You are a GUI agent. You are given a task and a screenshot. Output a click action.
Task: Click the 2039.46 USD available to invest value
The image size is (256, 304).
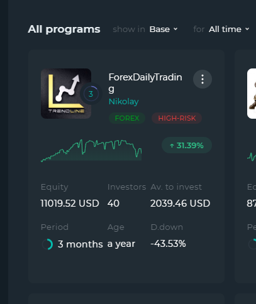(x=180, y=204)
